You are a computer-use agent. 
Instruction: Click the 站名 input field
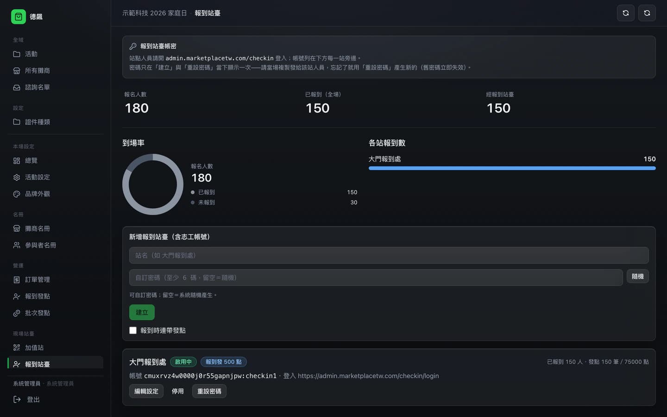(389, 255)
